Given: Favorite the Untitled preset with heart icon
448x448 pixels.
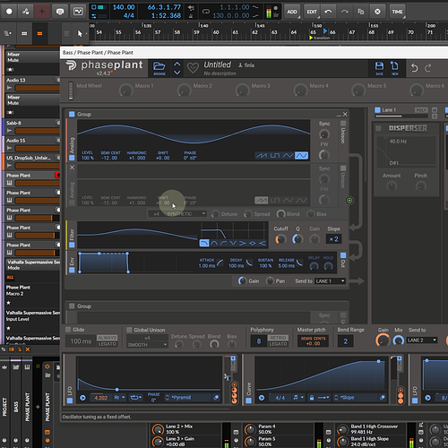Looking at the screenshot, I should tap(193, 68).
